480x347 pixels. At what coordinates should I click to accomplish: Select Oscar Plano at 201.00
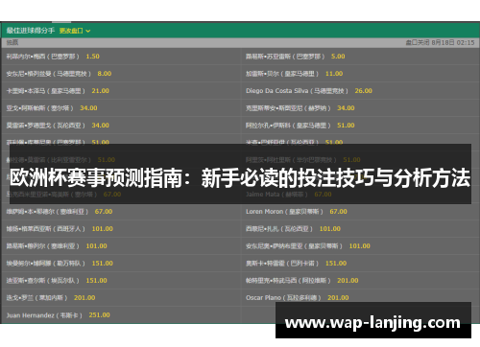338,298
